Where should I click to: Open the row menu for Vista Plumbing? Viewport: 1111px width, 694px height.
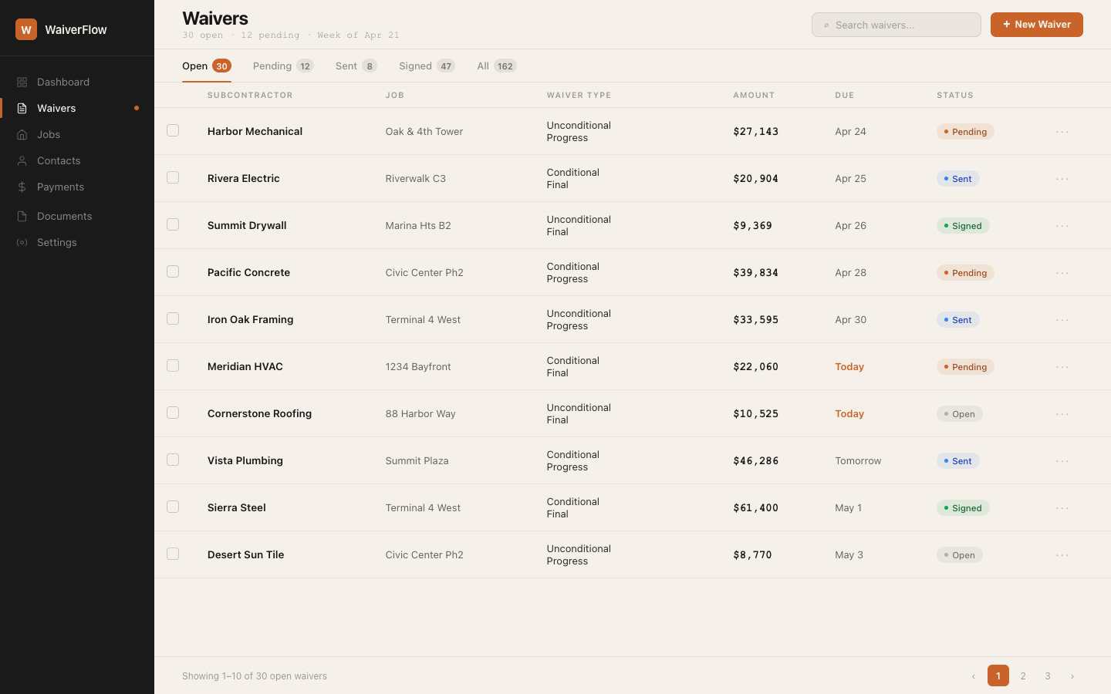1062,461
